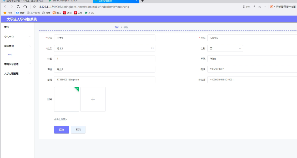Click the 年龄 input field
This screenshot has height=158, width=297.
[104, 59]
